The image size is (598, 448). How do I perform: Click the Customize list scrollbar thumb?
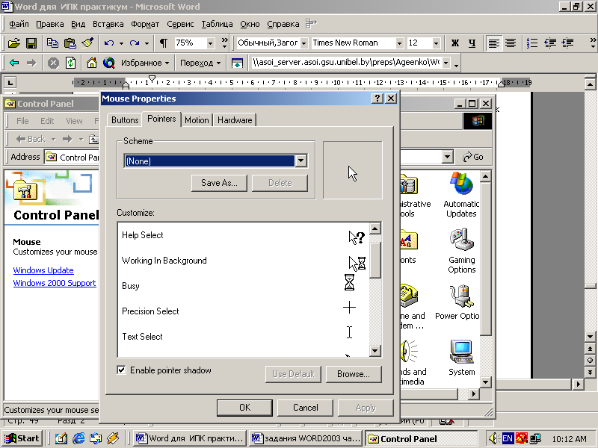click(x=375, y=260)
